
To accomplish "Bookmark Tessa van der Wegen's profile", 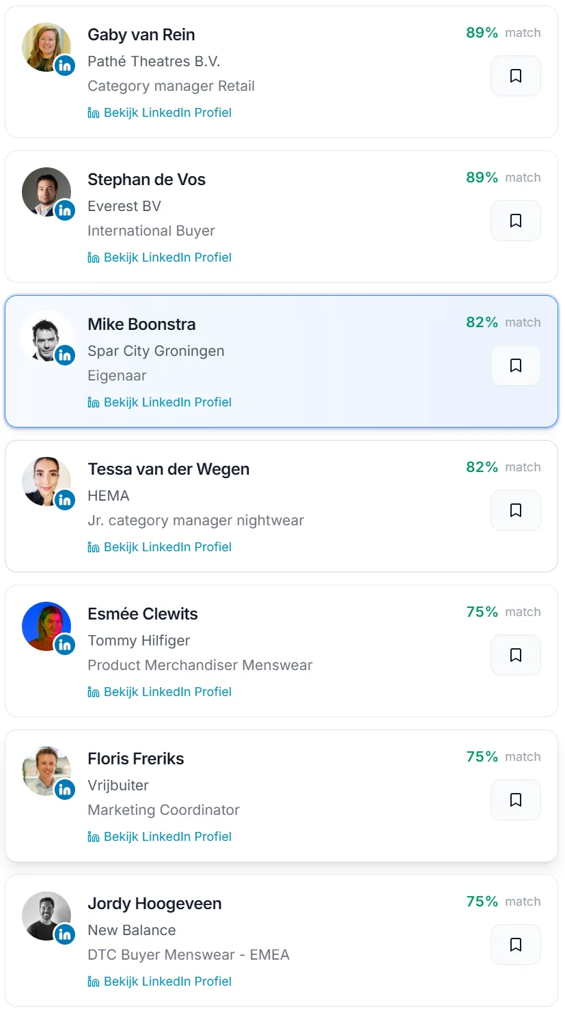I will coord(515,510).
